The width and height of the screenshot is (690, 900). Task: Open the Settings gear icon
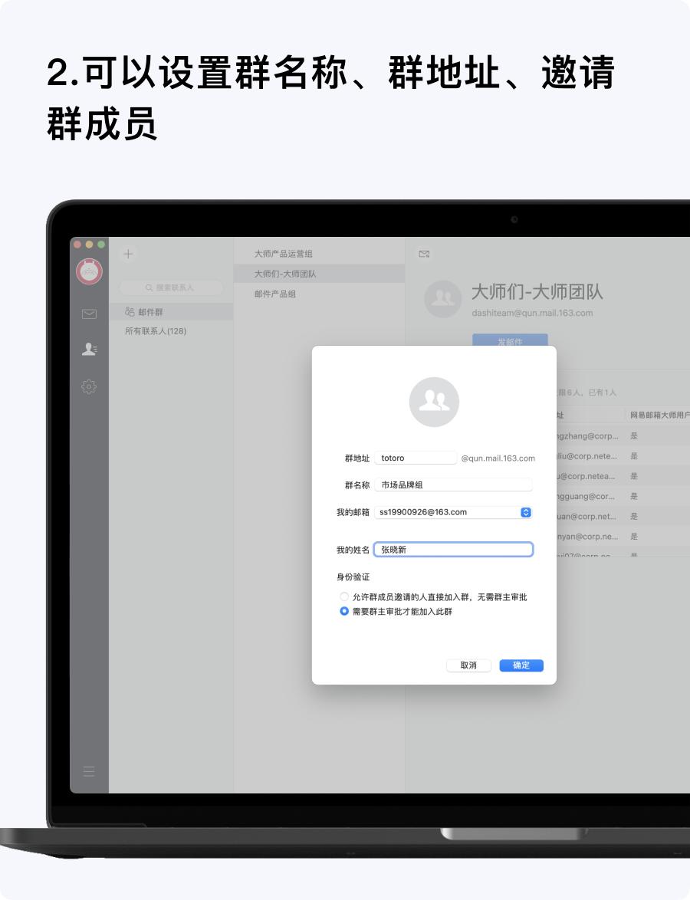point(89,386)
